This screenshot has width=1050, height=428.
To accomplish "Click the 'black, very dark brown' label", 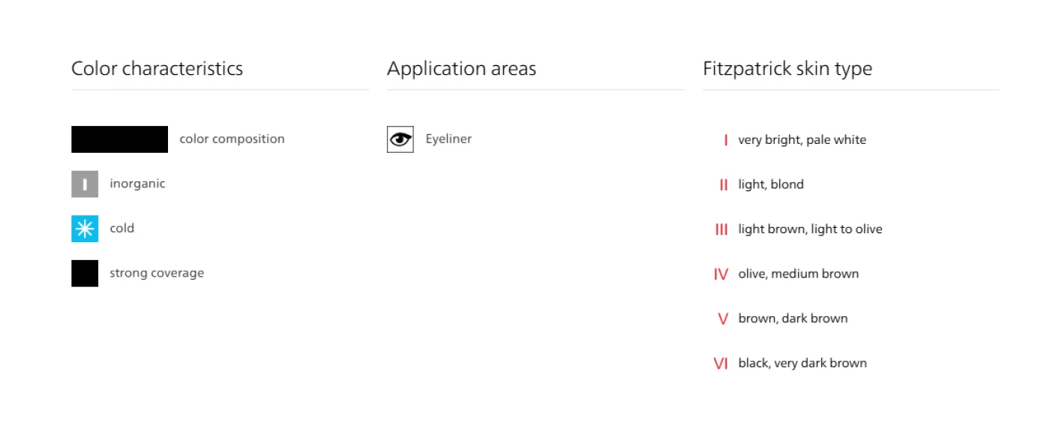I will (x=802, y=364).
